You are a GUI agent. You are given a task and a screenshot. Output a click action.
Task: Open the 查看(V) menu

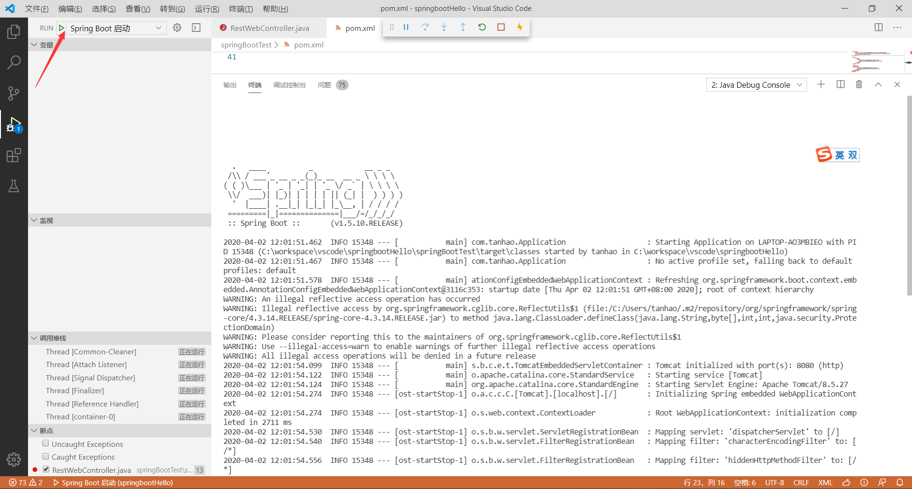138,9
